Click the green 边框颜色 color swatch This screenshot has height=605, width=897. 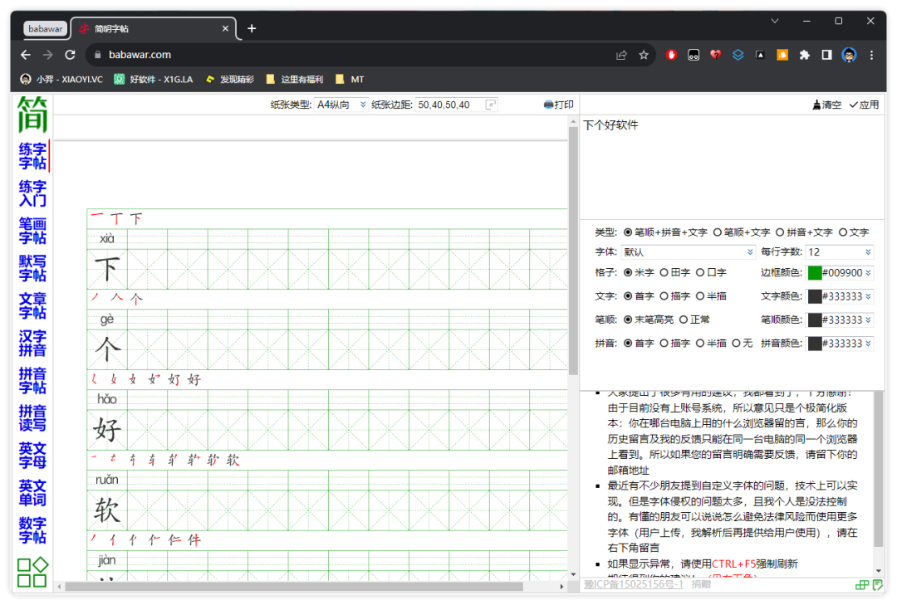coord(815,273)
